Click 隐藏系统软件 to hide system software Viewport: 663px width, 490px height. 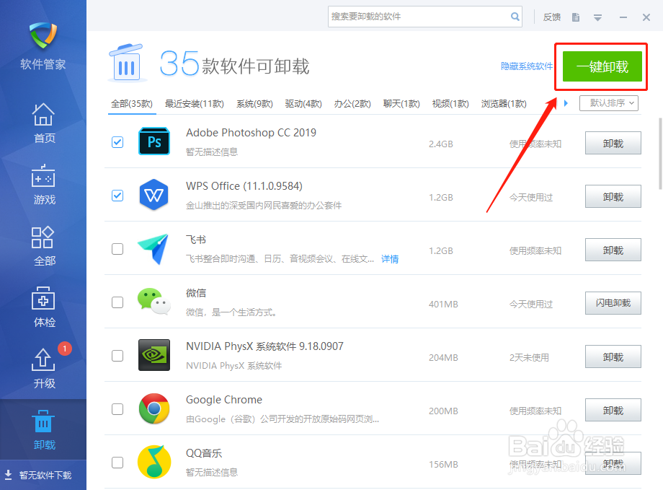[528, 65]
